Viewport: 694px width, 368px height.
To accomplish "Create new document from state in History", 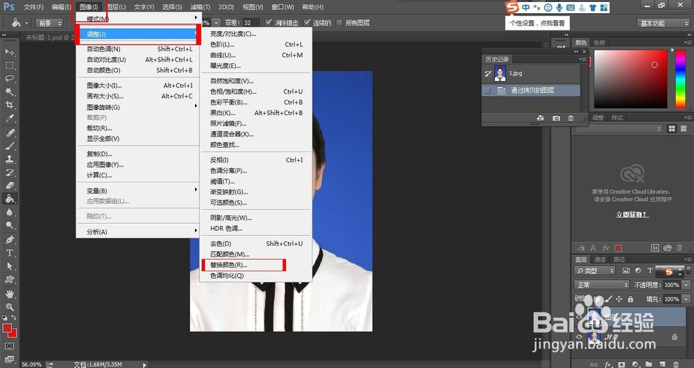I will (541, 118).
